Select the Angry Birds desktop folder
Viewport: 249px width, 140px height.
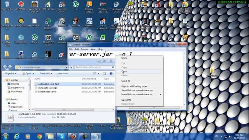[7, 24]
